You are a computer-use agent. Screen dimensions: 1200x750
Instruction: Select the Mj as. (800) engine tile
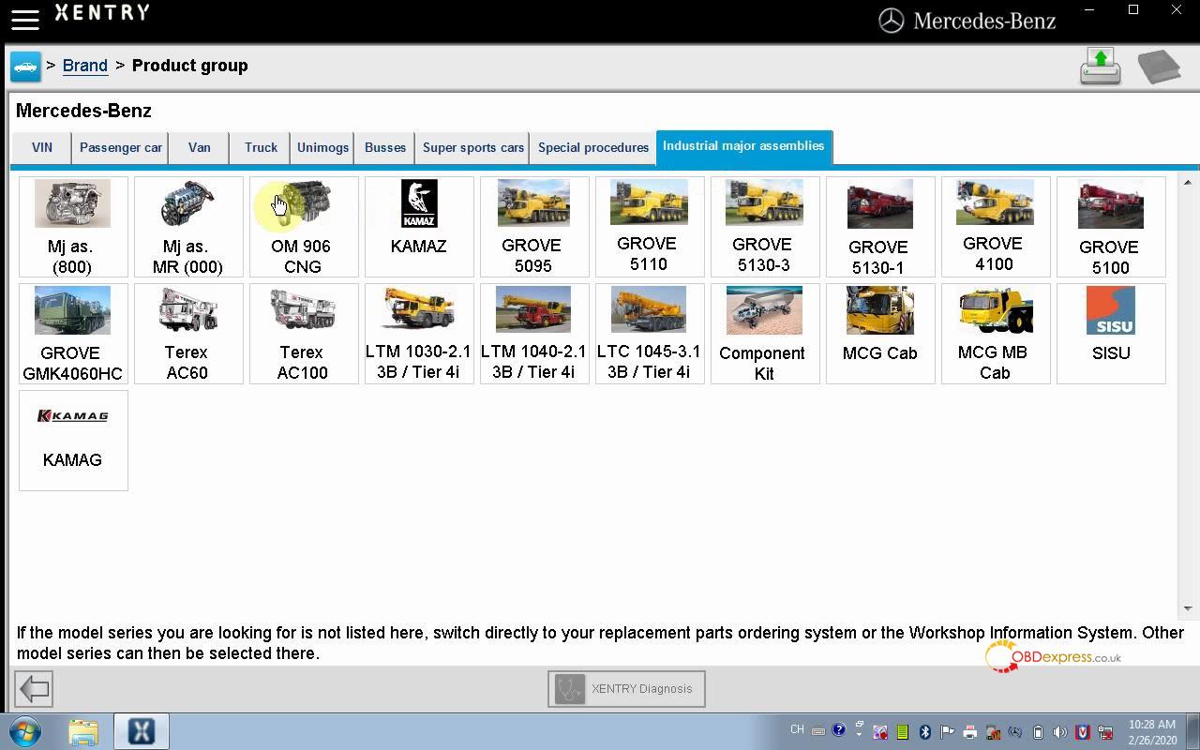73,227
